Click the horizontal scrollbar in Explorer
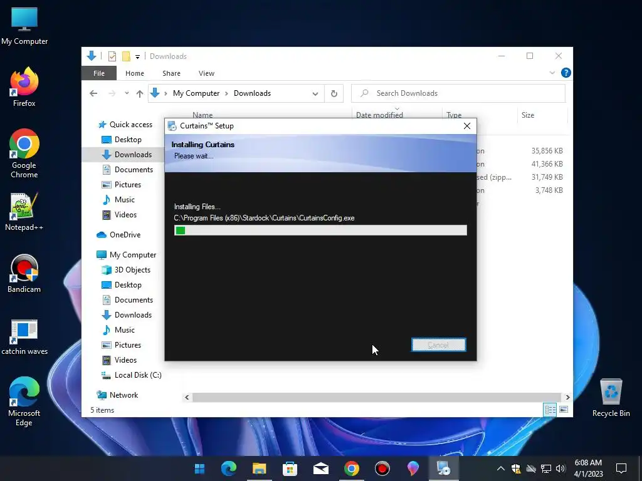The height and width of the screenshot is (481, 642). point(376,397)
